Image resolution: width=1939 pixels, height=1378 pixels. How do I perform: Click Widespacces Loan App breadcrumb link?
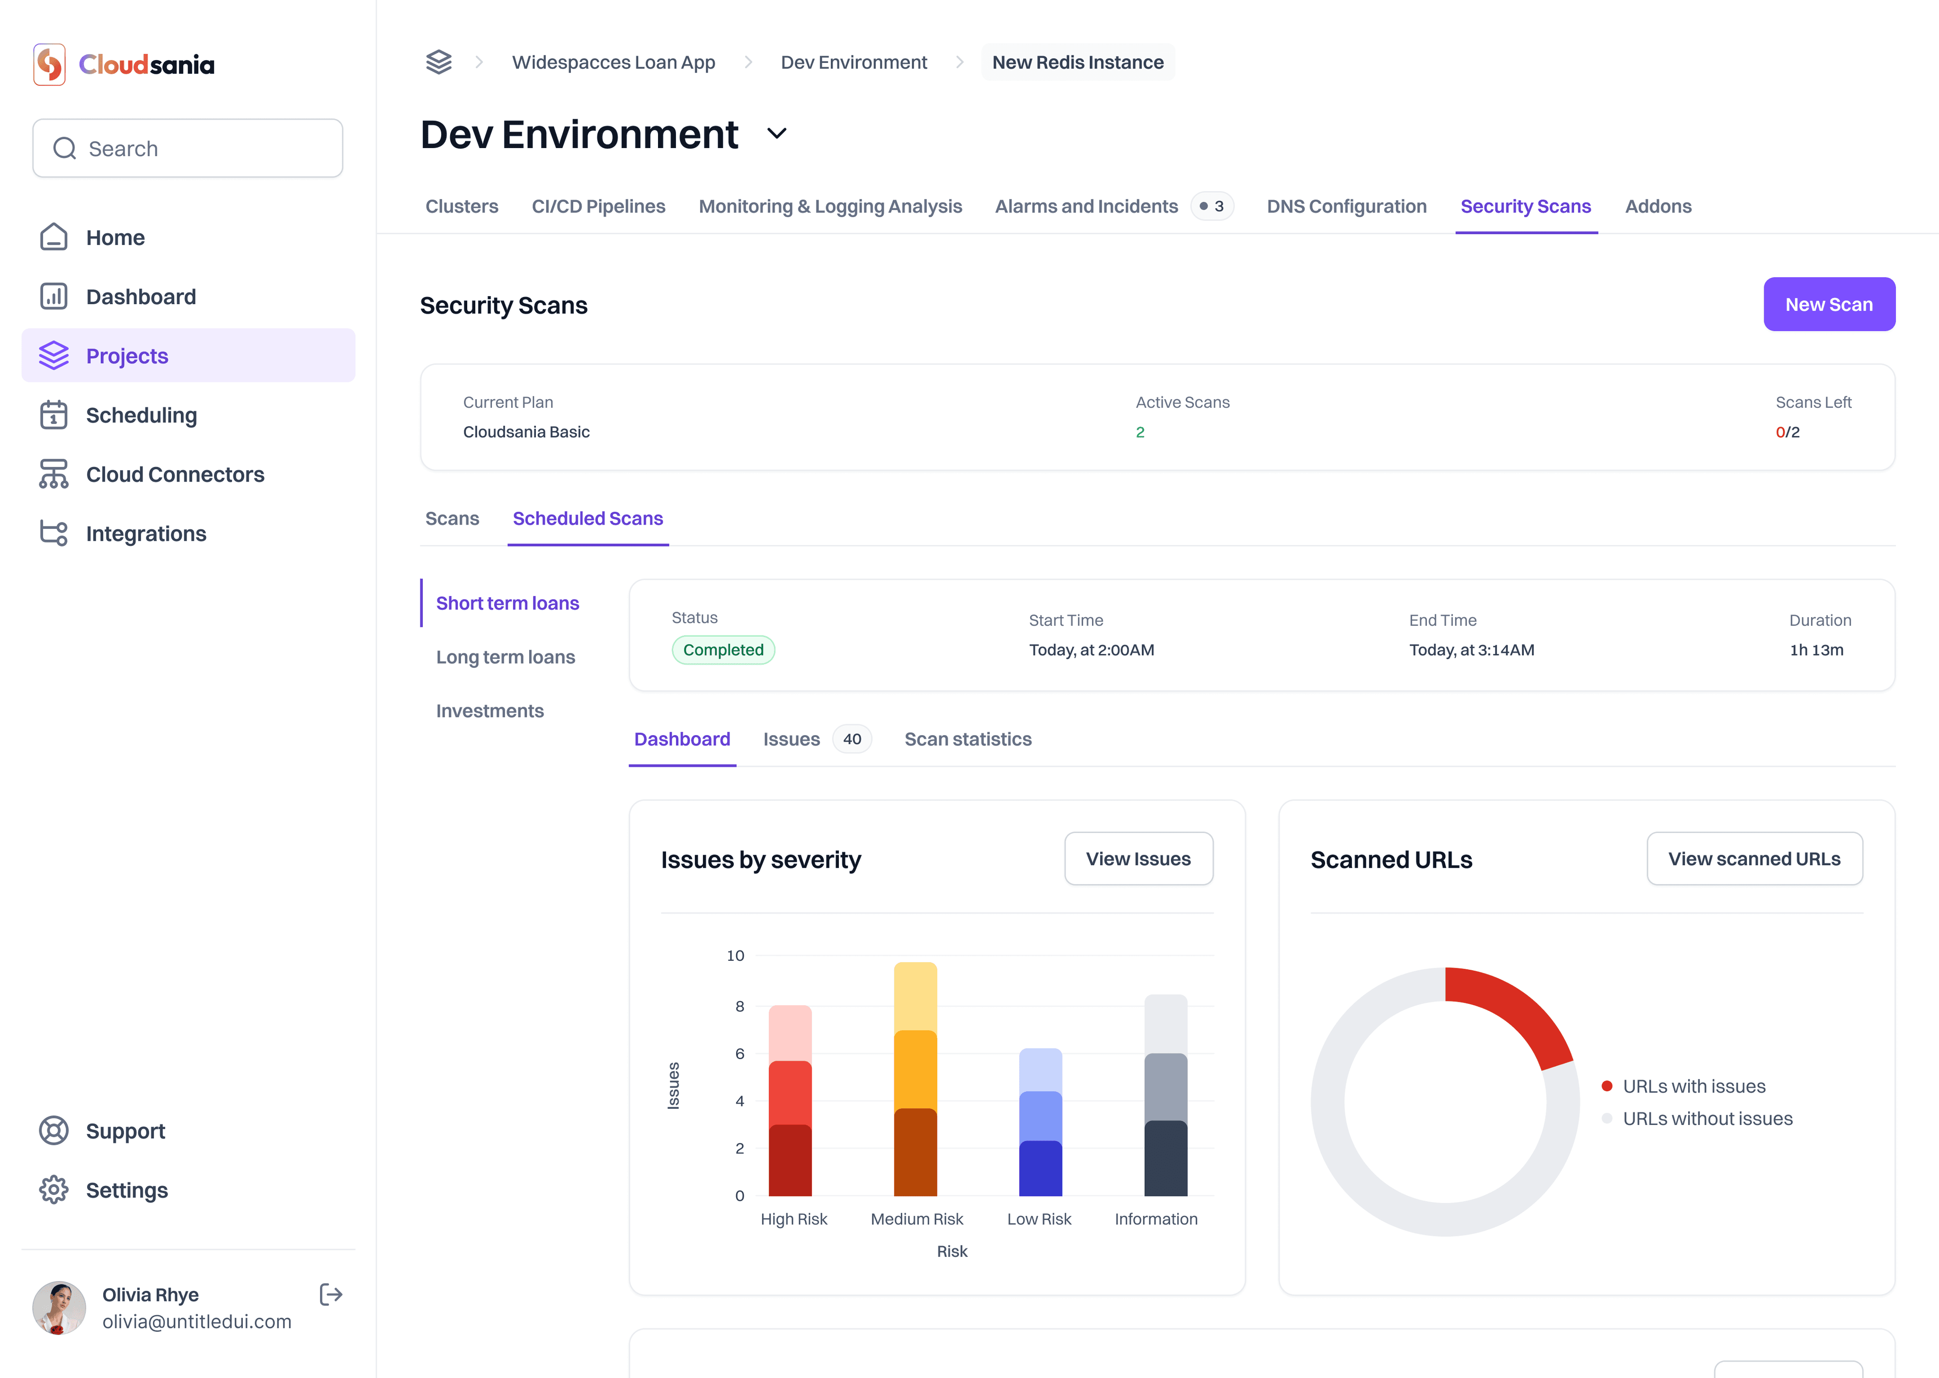coord(613,63)
